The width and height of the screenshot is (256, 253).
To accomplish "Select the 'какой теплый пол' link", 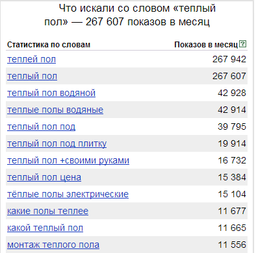I will pyautogui.click(x=45, y=228).
